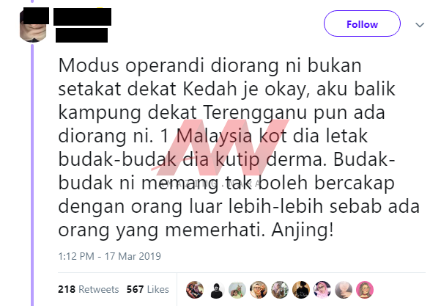Screen dimensions: 441x306
Task: Open the black-and-white figure avatar
Action: coord(216,290)
